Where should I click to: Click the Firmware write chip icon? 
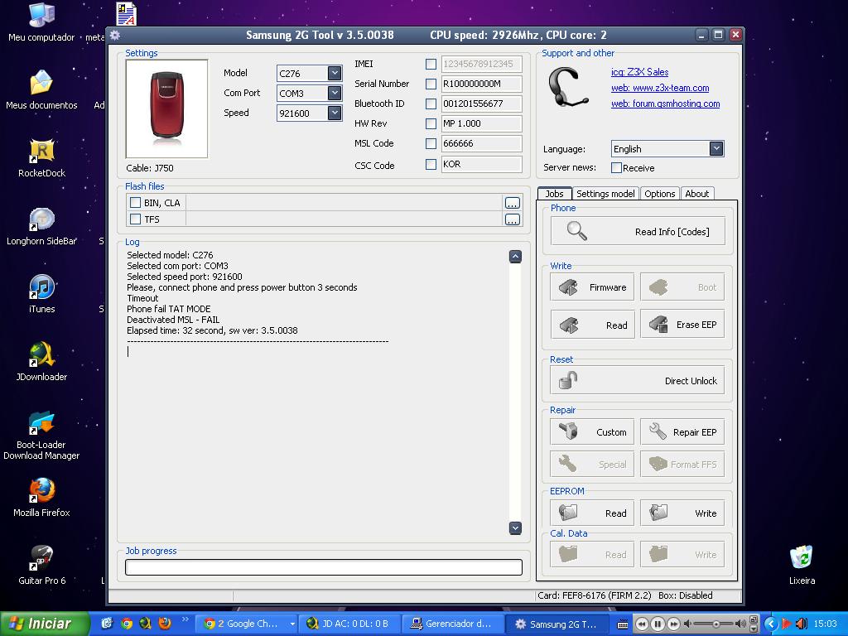pos(568,287)
